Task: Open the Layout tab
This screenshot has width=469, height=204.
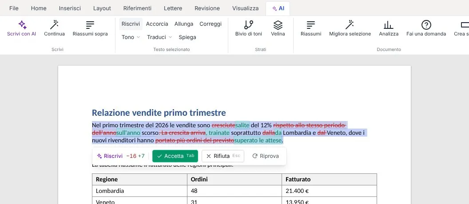Action: [x=102, y=8]
